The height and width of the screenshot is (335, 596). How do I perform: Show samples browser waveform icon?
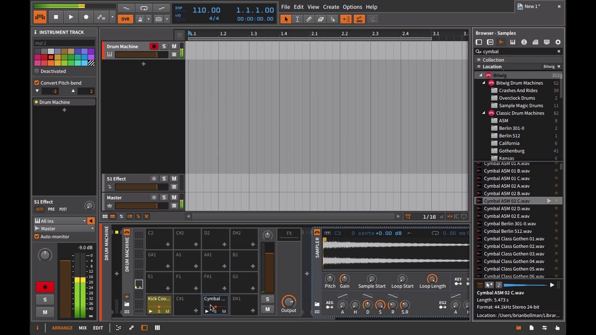[501, 42]
